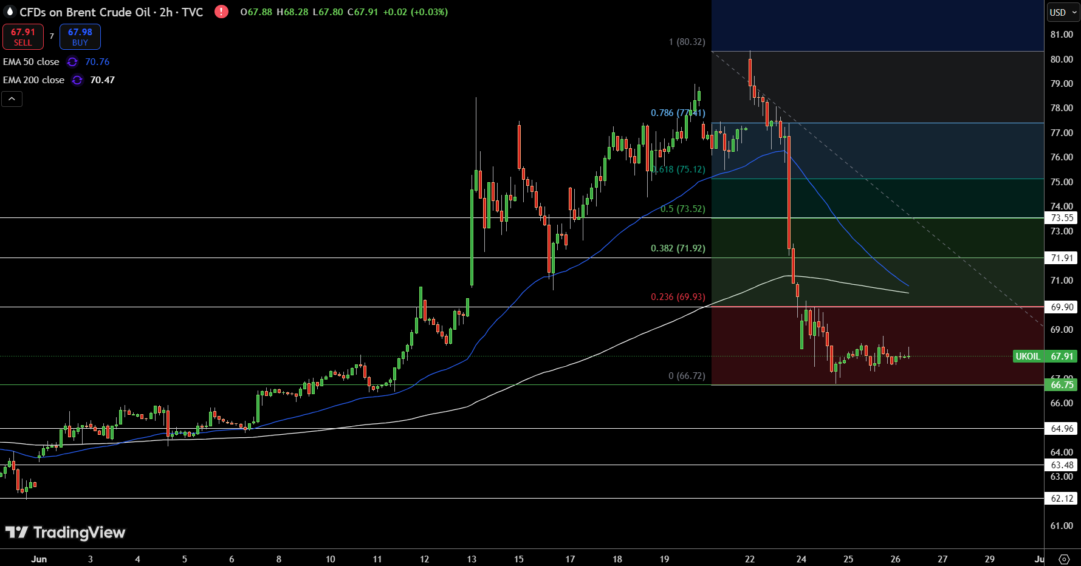Click the 71.91 horizontal line price label
Viewport: 1081px width, 566px height.
tap(1061, 258)
